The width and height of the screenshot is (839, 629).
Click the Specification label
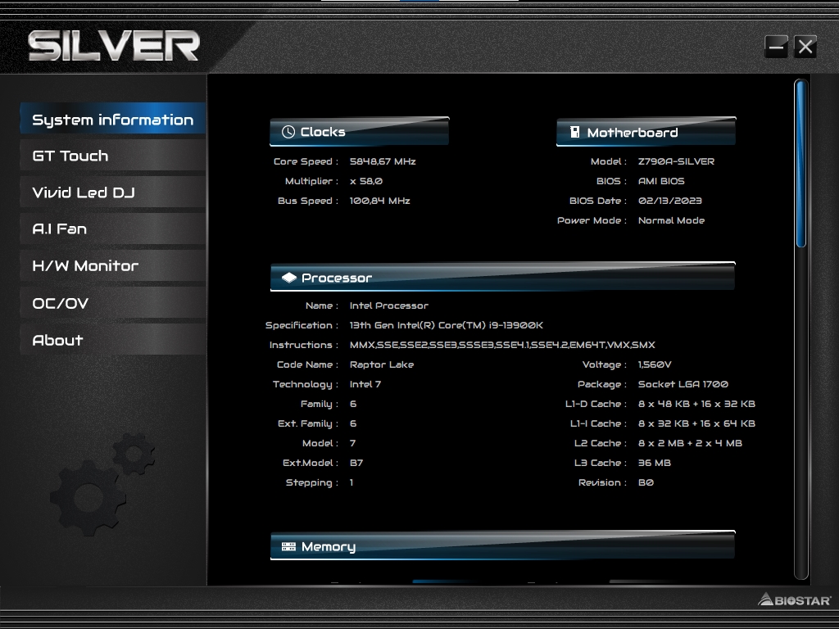point(302,325)
